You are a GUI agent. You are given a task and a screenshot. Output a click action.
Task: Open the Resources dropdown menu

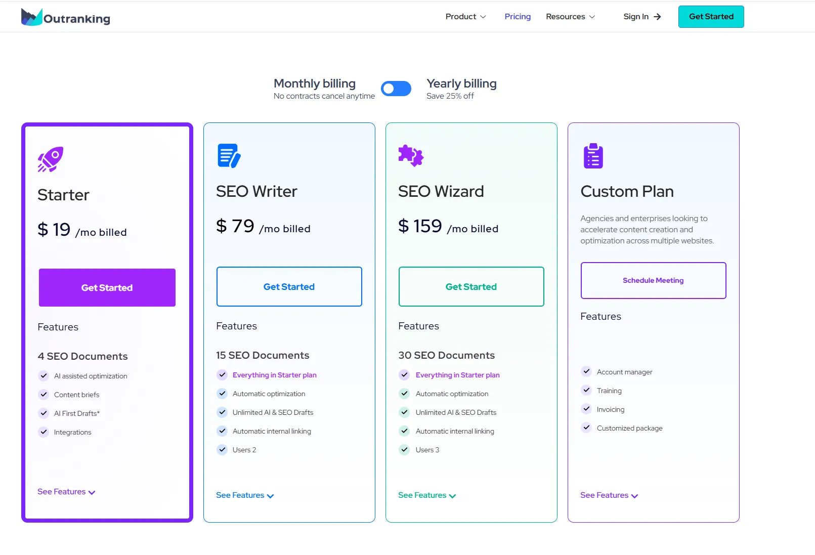tap(570, 16)
